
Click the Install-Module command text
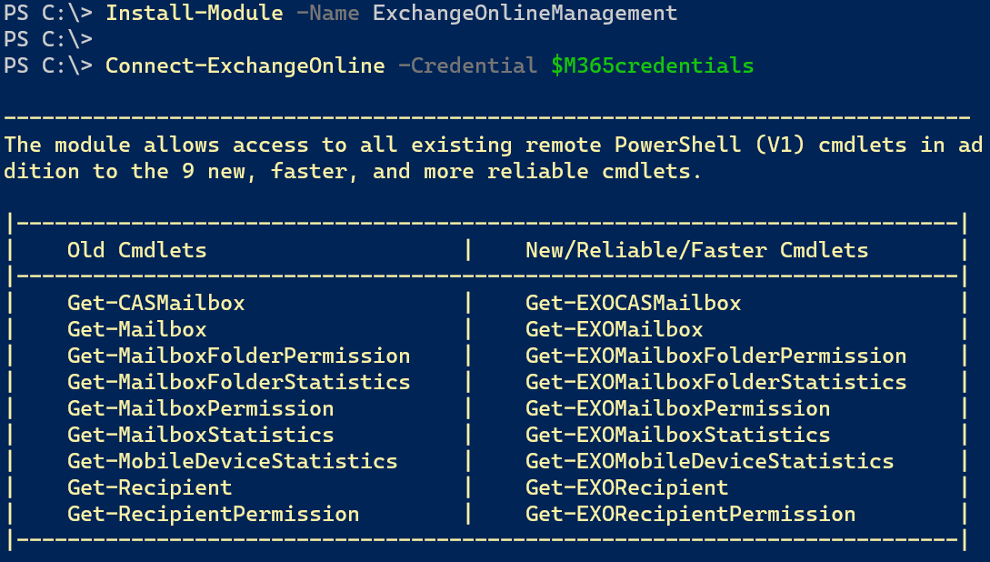click(x=195, y=13)
